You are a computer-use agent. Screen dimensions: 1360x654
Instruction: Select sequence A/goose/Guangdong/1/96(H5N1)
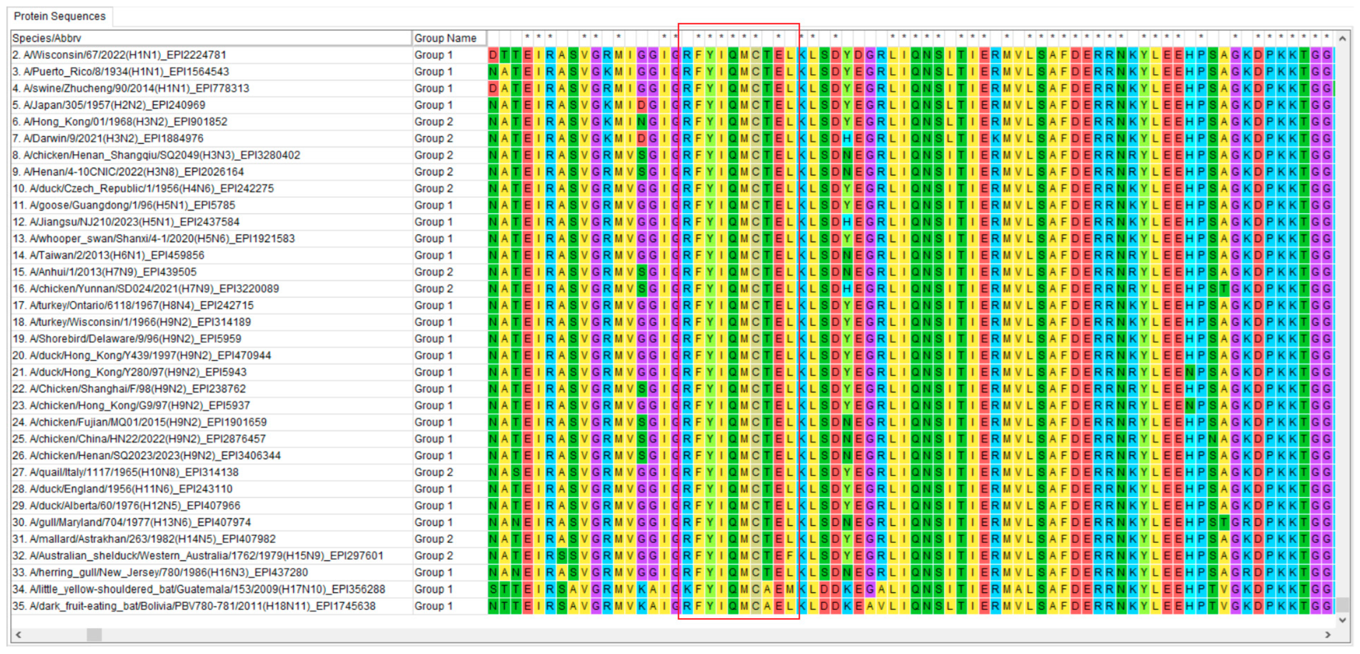pyautogui.click(x=123, y=205)
